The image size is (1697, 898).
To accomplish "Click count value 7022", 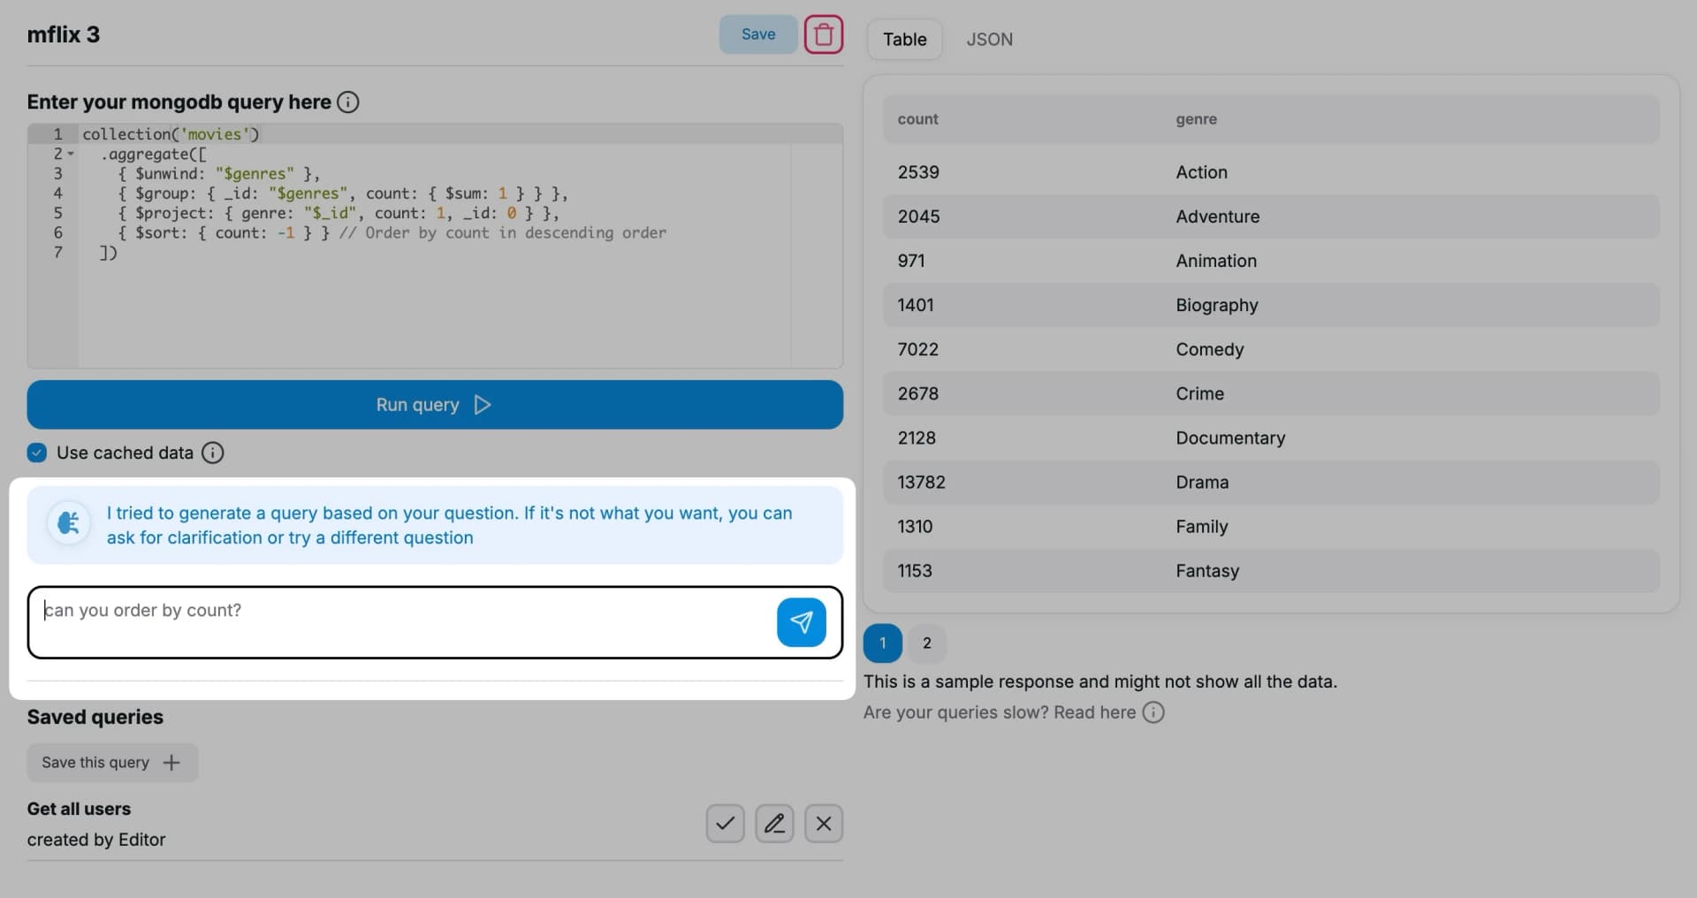I will point(917,349).
